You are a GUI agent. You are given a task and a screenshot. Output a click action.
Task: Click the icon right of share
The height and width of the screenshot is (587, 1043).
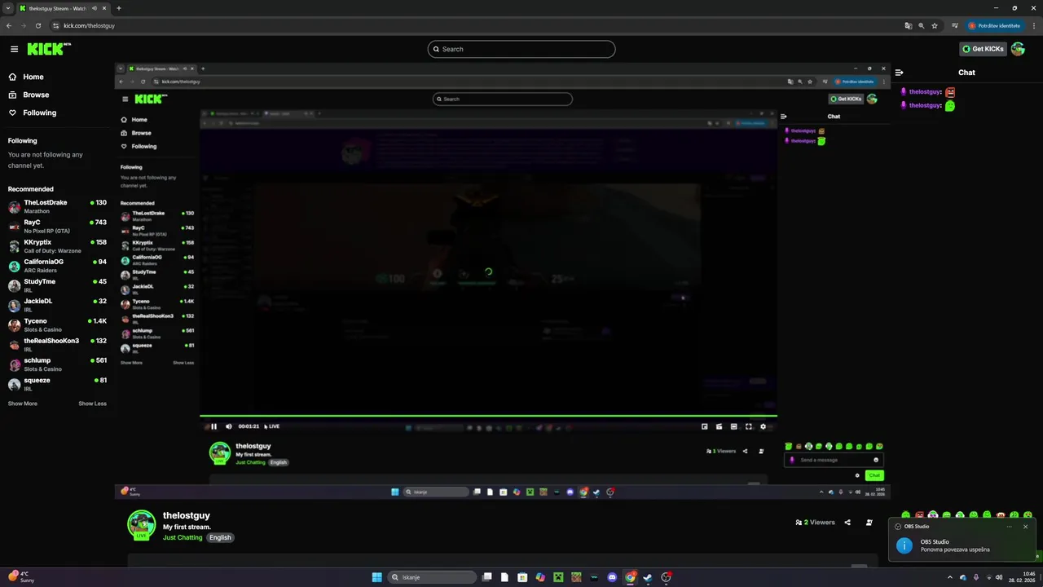[x=869, y=523]
